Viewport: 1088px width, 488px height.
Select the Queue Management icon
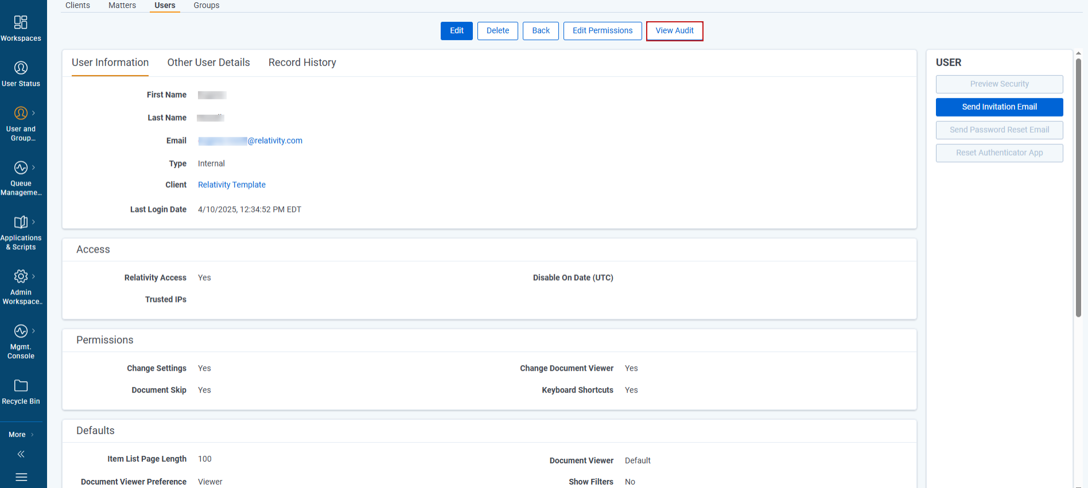21,168
